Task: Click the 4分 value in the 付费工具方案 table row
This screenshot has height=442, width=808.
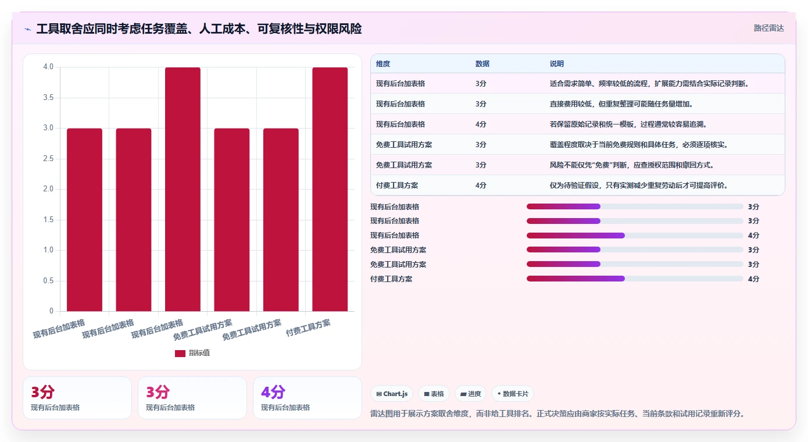Action: click(x=481, y=185)
